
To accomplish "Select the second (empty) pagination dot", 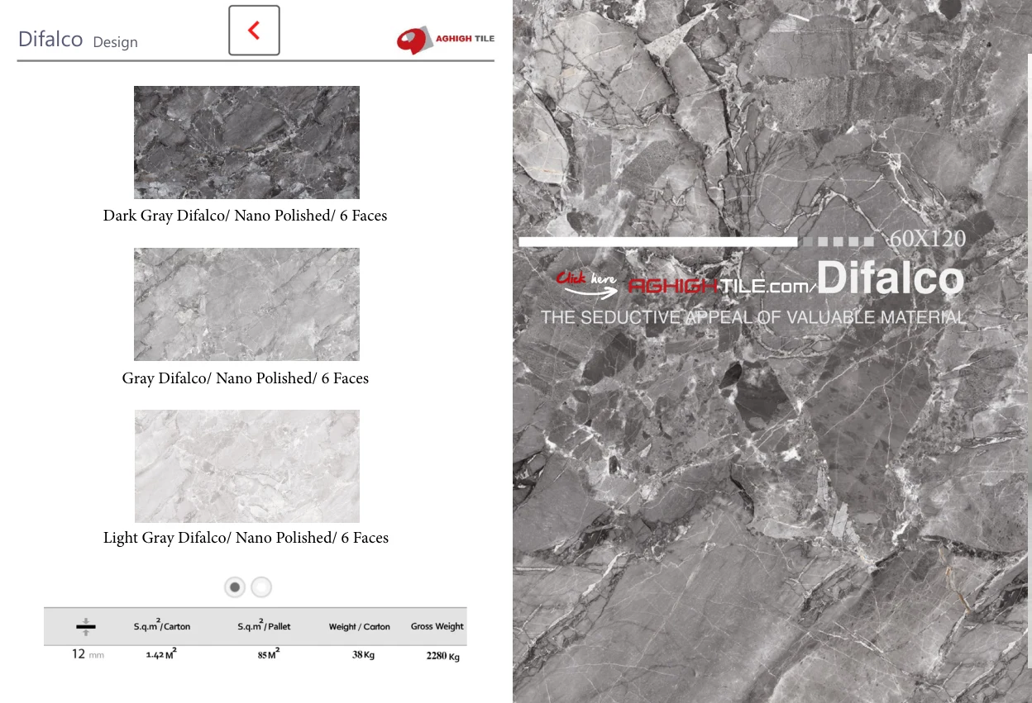I will click(x=261, y=587).
